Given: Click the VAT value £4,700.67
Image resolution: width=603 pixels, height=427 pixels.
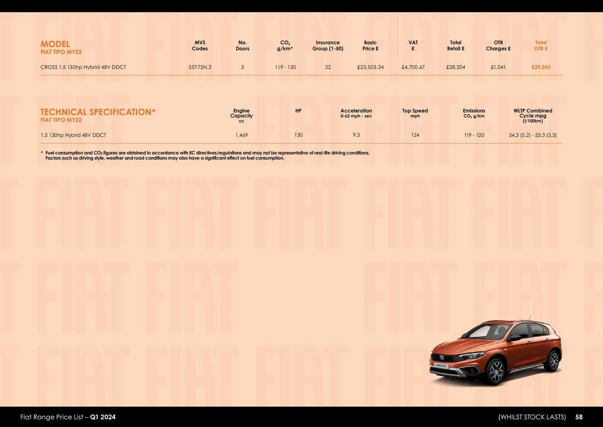Looking at the screenshot, I should click(x=413, y=67).
